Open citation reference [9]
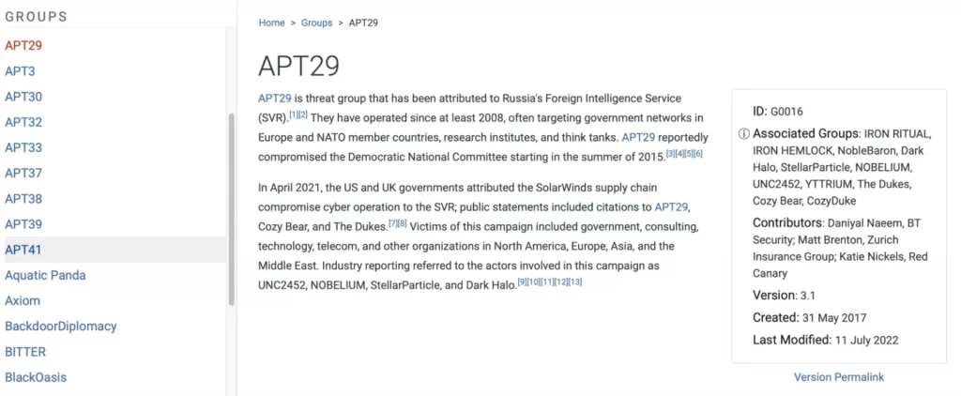Image resolution: width=961 pixels, height=396 pixels. 522,282
